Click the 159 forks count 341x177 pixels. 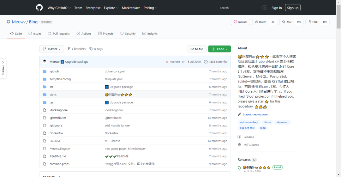pos(325,22)
